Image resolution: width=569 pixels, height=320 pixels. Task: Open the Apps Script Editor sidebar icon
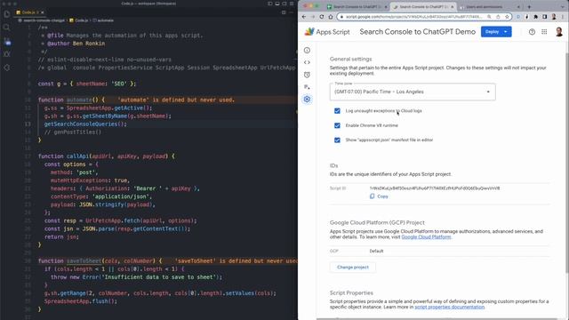pos(307,62)
